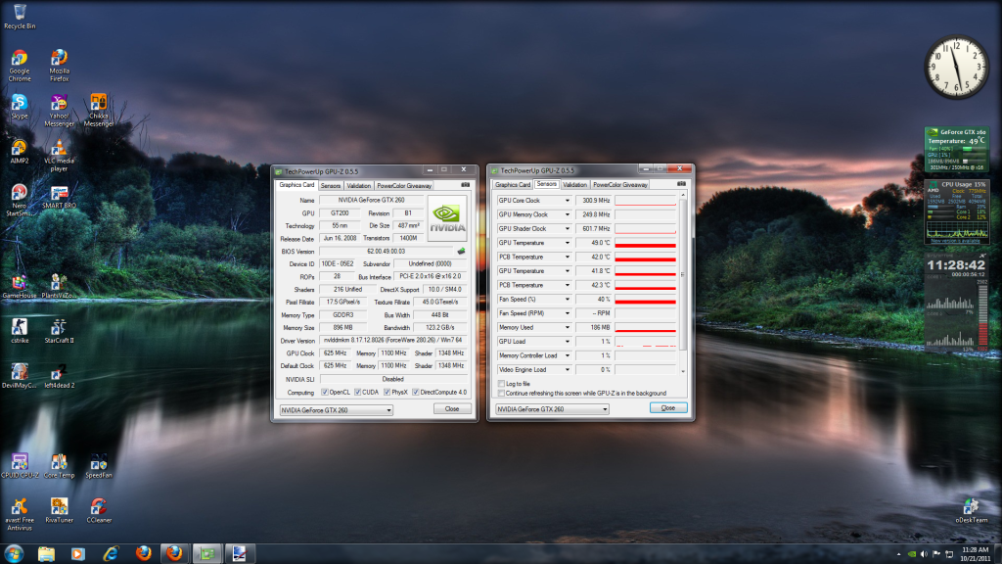1002x564 pixels.
Task: Open the graphics card selector in the Sensors window
Action: pyautogui.click(x=552, y=408)
